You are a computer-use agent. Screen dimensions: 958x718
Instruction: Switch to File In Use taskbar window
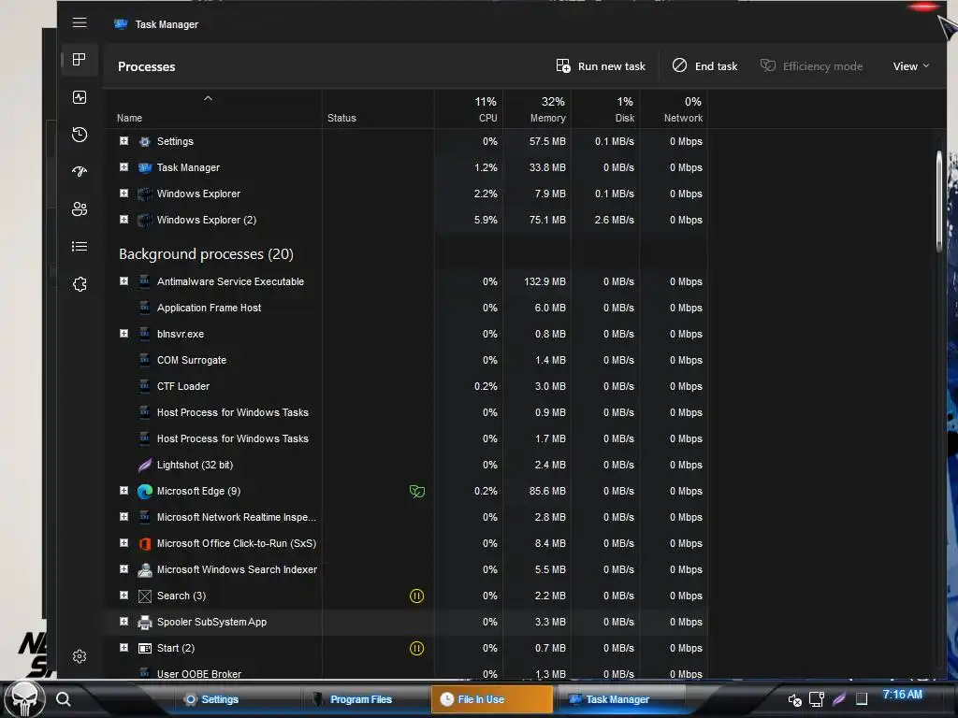coord(492,699)
